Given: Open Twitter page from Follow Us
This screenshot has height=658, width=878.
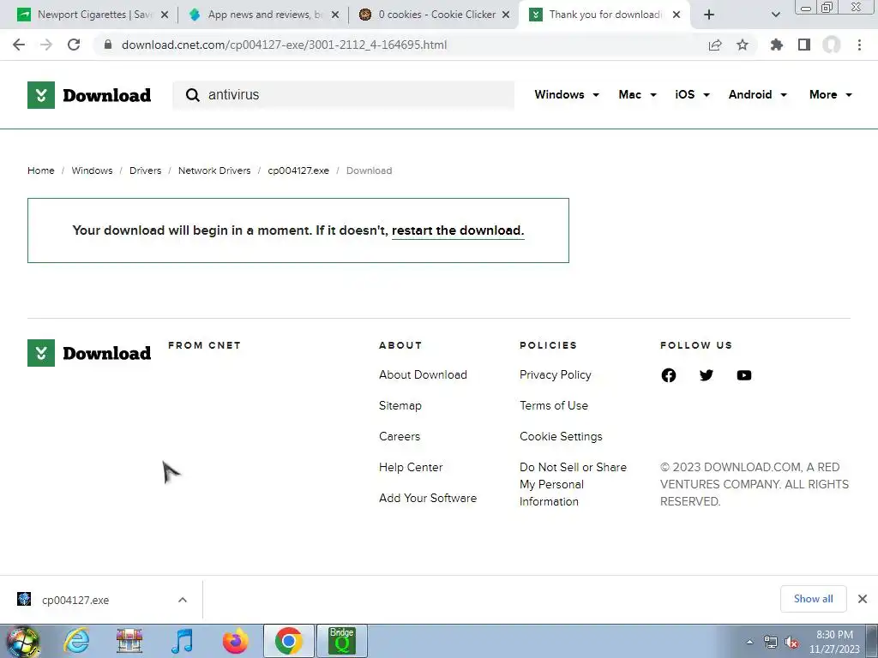Looking at the screenshot, I should pos(707,375).
